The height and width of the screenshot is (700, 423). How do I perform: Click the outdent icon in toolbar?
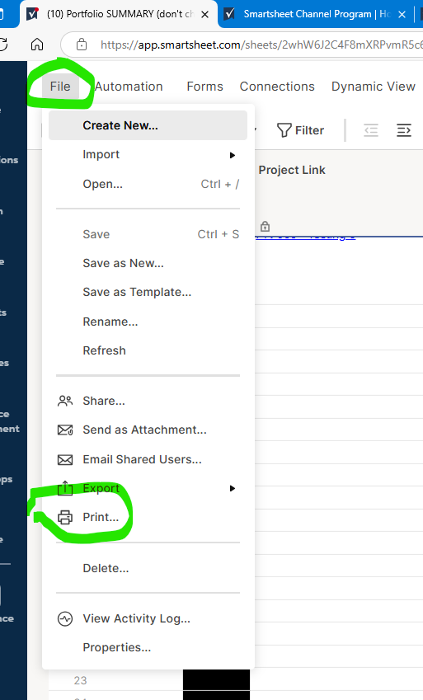pos(371,130)
